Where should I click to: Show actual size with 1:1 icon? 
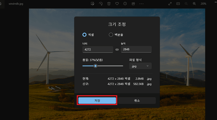[178, 4]
